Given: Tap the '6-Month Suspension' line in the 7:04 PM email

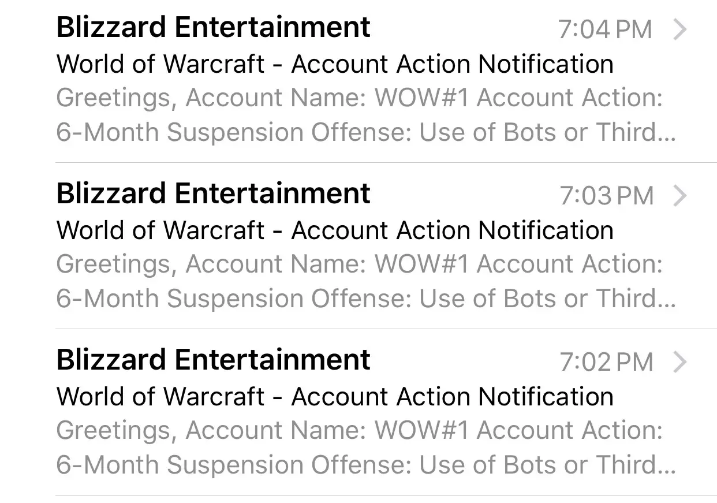Looking at the screenshot, I should (366, 132).
